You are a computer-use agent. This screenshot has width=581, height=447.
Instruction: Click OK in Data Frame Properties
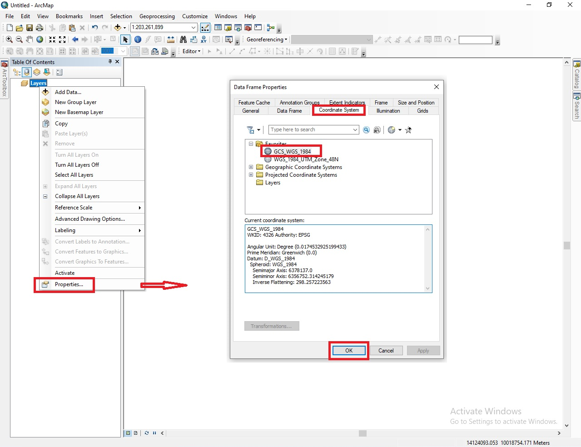[x=349, y=351]
